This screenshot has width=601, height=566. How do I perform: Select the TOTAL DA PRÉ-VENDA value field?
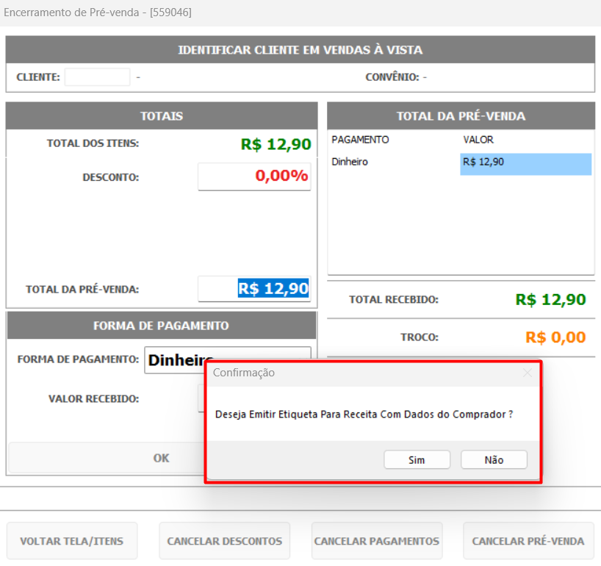click(x=254, y=289)
